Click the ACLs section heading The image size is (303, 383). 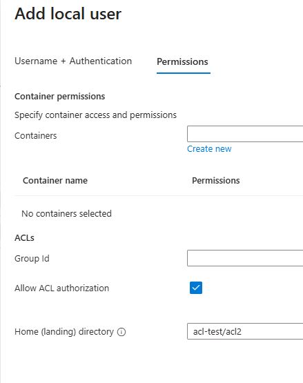[24, 237]
